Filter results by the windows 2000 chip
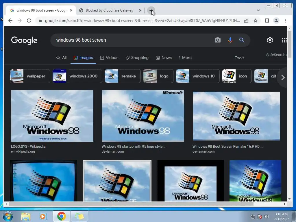Viewport: 296px width, 222px height. 77,76
